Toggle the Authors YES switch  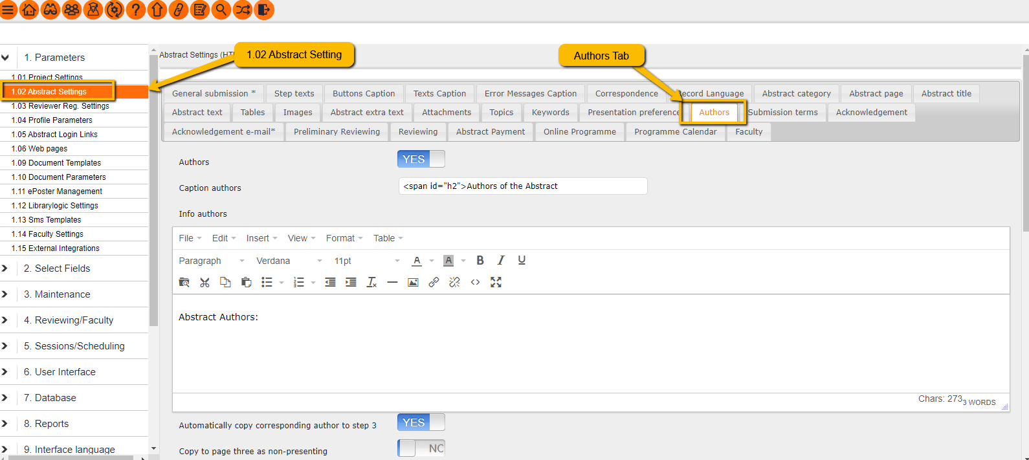421,159
